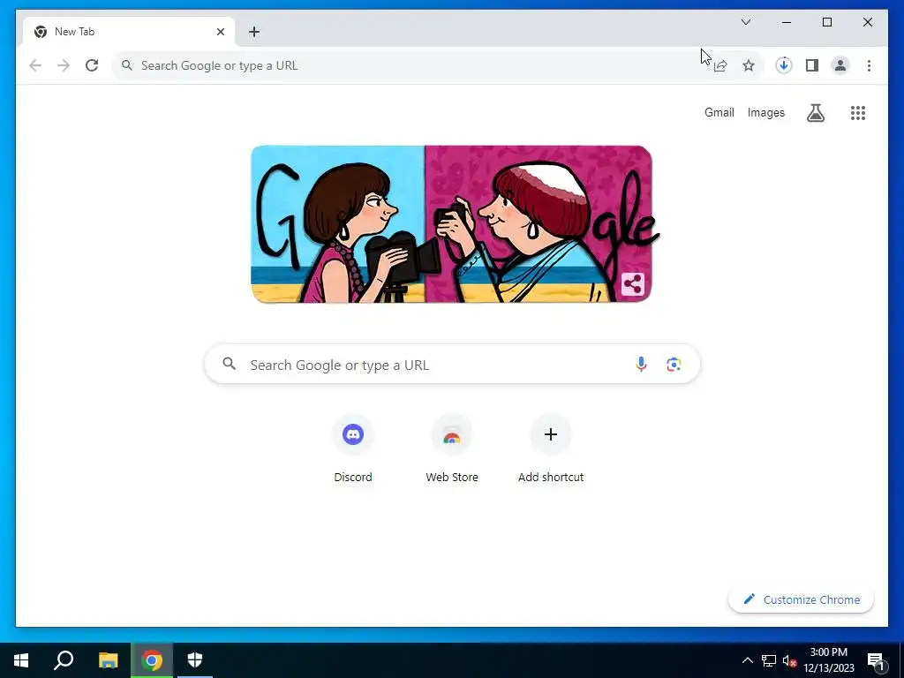Viewport: 904px width, 678px height.
Task: Share this page icon in address bar
Action: (x=720, y=65)
